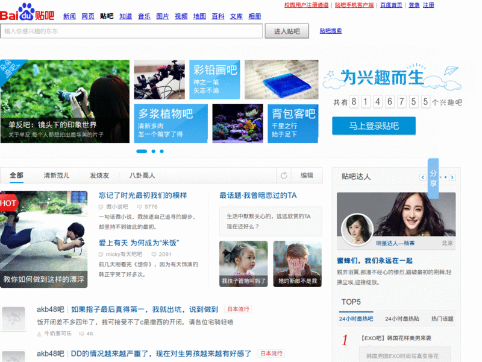The height and width of the screenshot is (362, 482).
Task: Open the 贴吧搜索 link
Action: point(331,31)
